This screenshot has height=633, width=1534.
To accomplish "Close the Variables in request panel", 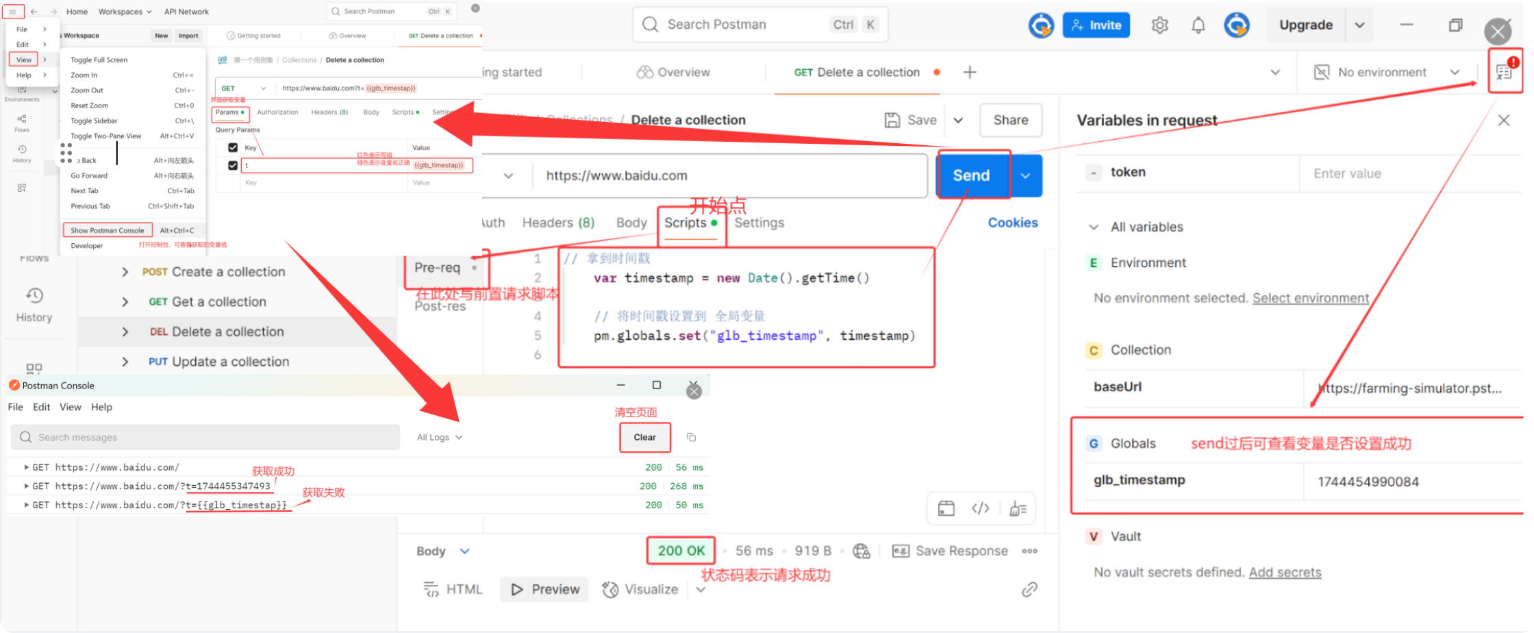I will [x=1504, y=121].
